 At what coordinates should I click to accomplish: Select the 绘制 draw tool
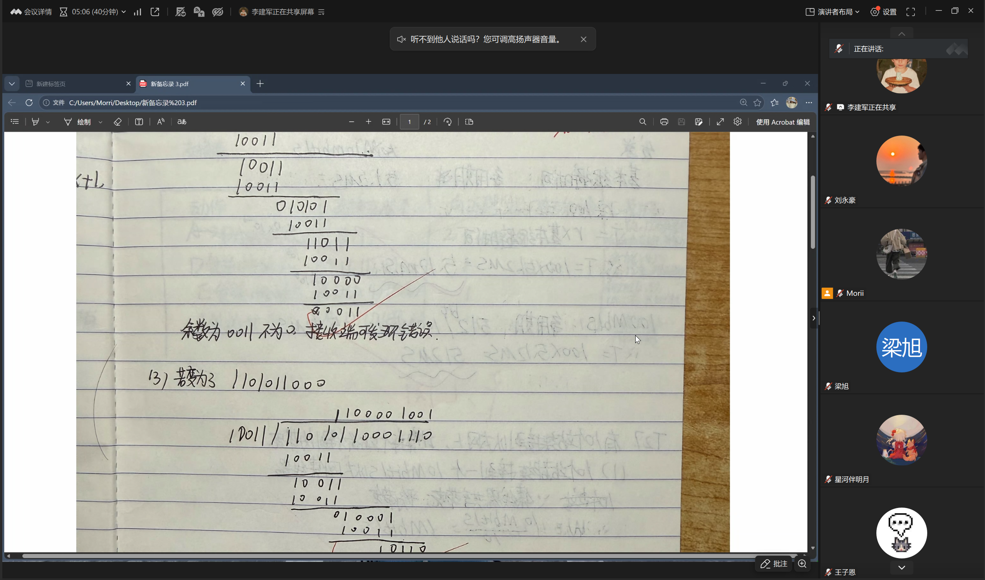point(77,122)
